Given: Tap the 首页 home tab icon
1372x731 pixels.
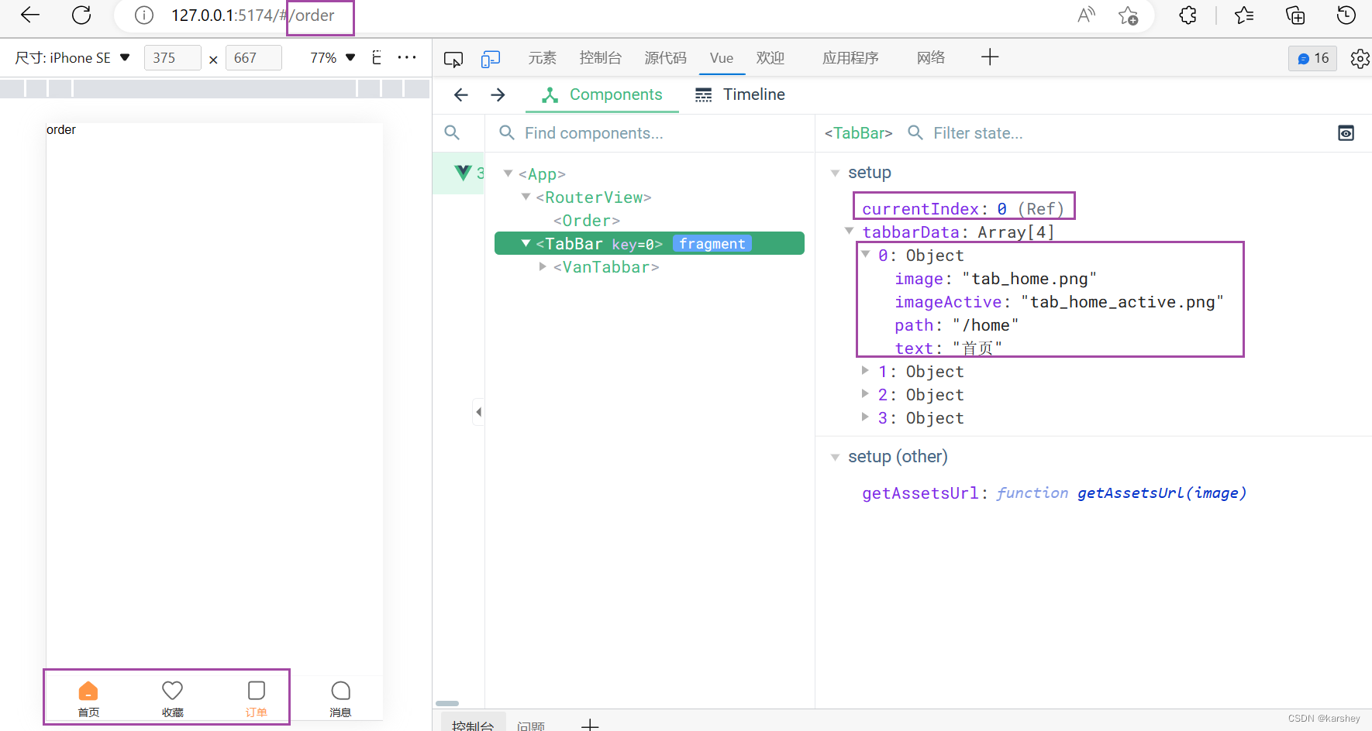Looking at the screenshot, I should pyautogui.click(x=88, y=690).
